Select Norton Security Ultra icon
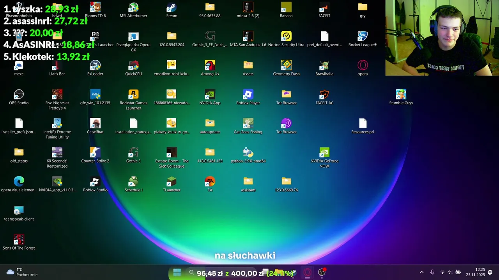The width and height of the screenshot is (499, 280). 286,39
